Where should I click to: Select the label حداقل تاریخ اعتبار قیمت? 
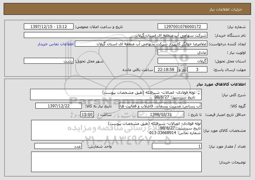225,115
